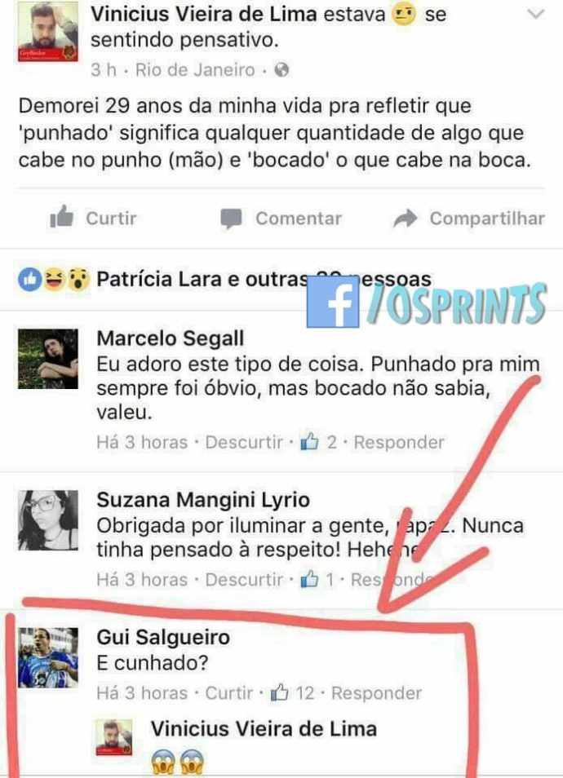This screenshot has width=563, height=778.
Task: Click the Comentar speech bubble icon
Action: (231, 219)
